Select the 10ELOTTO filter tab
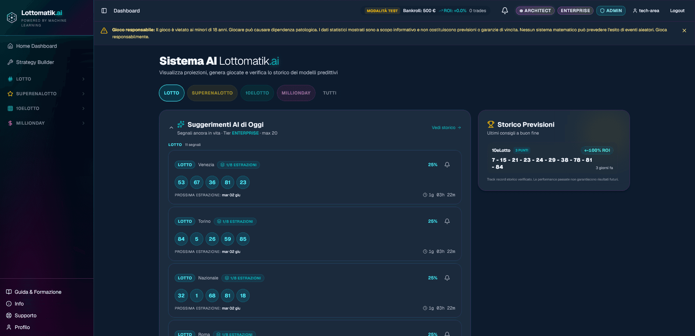 click(257, 93)
